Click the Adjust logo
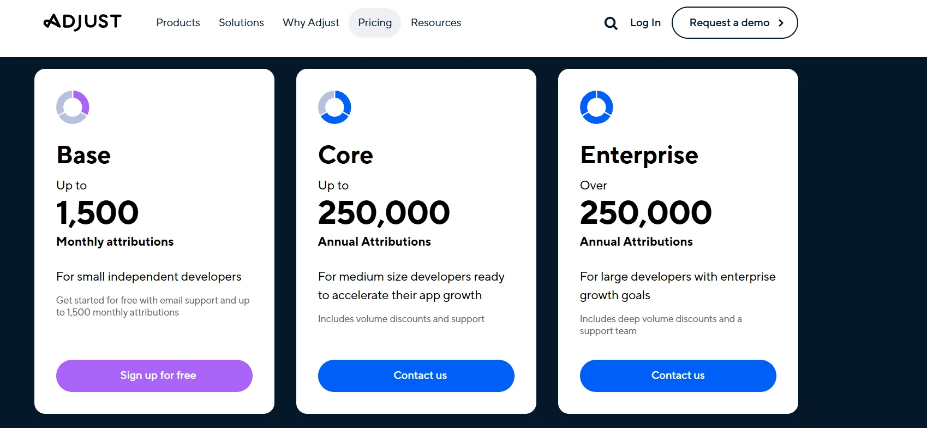927x428 pixels. (x=82, y=22)
